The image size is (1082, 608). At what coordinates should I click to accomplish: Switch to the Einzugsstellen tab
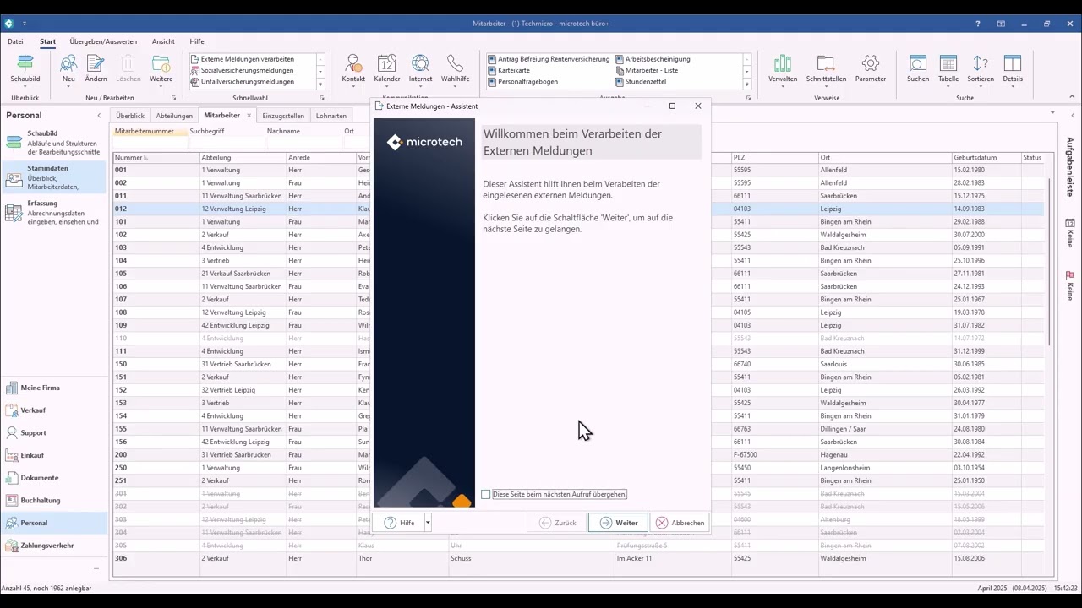[x=283, y=116]
